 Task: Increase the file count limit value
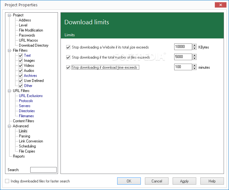coord(194,55)
